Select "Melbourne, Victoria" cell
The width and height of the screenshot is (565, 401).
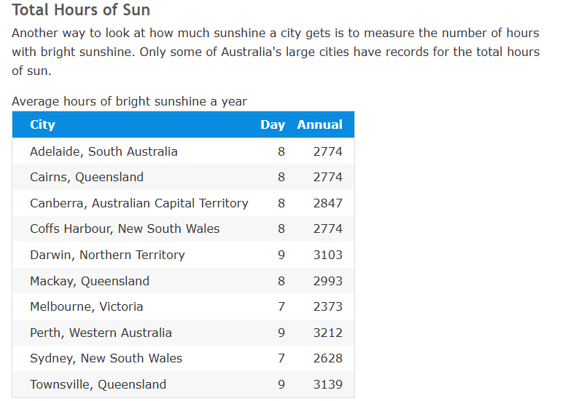(87, 306)
